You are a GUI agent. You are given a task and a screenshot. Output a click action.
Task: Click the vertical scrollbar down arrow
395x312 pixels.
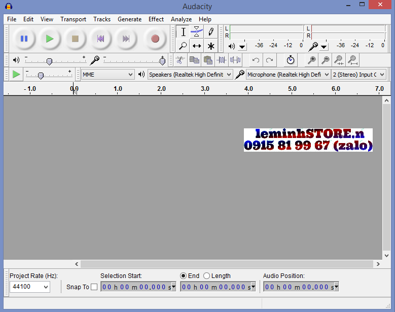(x=387, y=255)
